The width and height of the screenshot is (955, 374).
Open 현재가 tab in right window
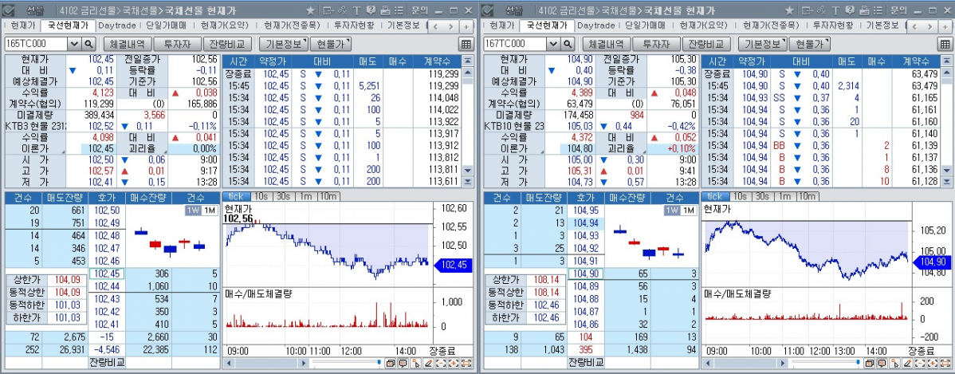[502, 26]
